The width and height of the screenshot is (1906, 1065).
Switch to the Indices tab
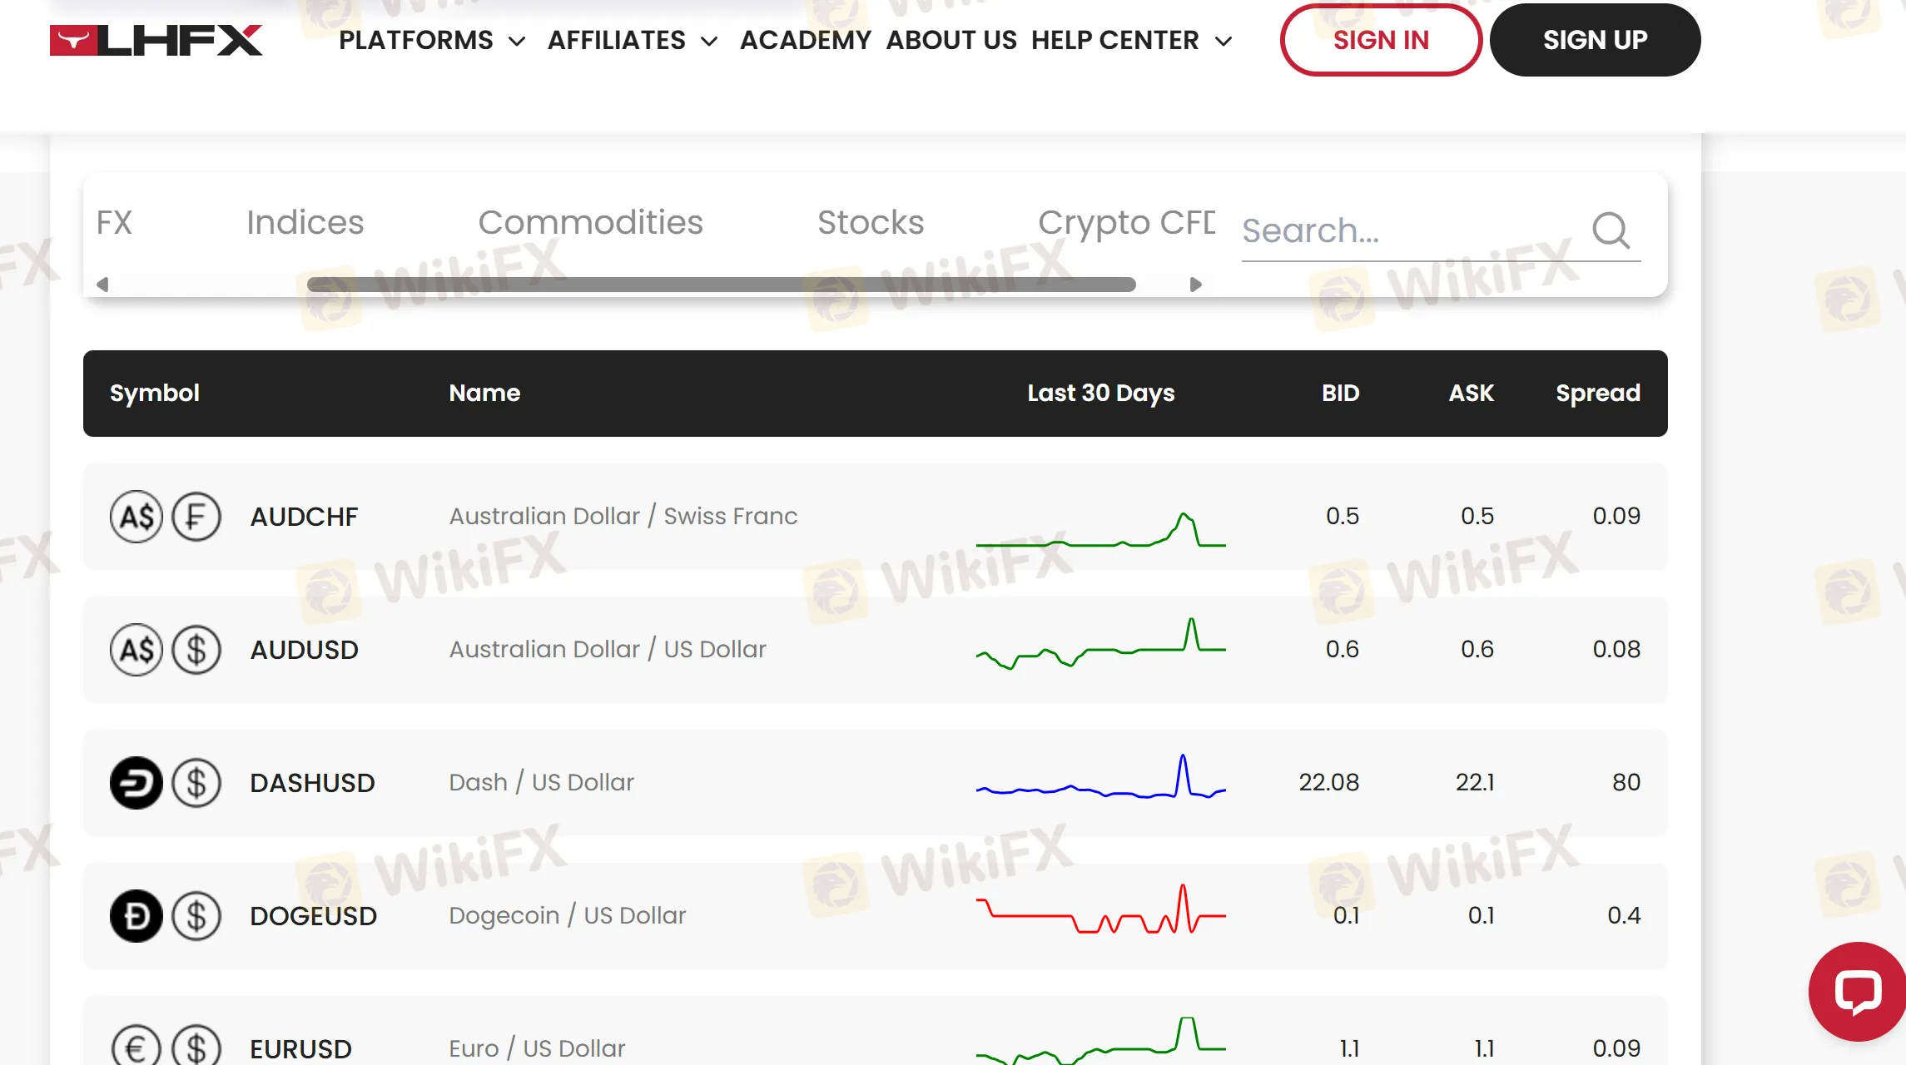coord(305,222)
